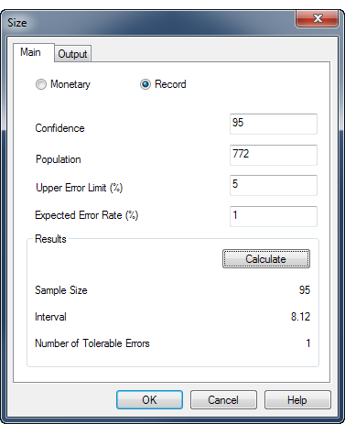Click the Calculate button
This screenshot has width=345, height=424.
pyautogui.click(x=266, y=259)
